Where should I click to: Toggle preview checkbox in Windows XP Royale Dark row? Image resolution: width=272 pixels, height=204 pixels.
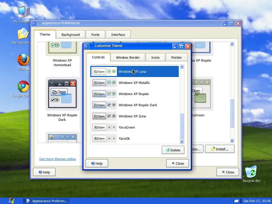109,105
